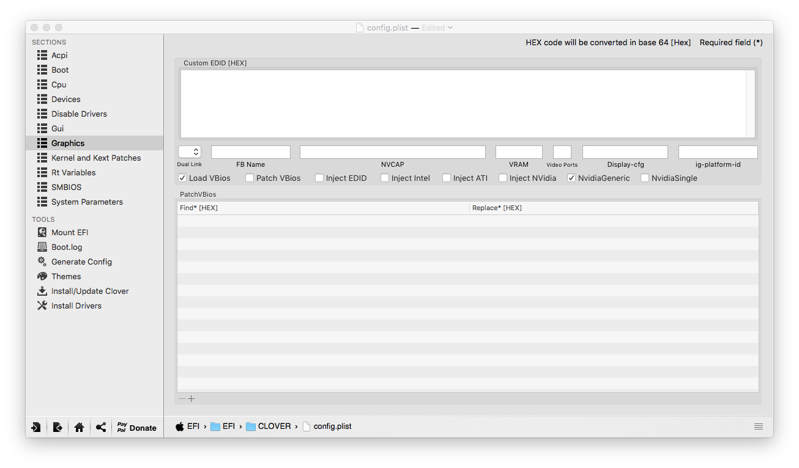Uncheck the NvidiaGeneric checkbox
Viewport: 799px width, 468px height.
[x=571, y=178]
